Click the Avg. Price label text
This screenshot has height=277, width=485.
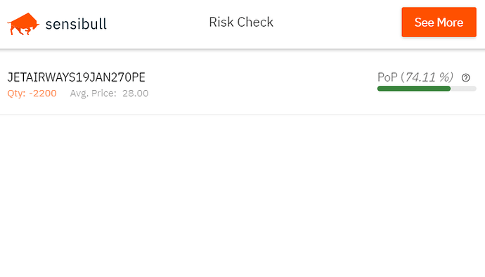(x=93, y=94)
